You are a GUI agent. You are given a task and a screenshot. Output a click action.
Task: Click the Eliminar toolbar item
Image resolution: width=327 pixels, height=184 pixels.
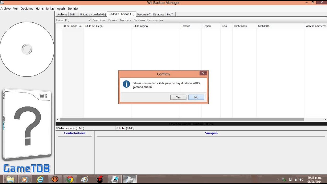113,20
